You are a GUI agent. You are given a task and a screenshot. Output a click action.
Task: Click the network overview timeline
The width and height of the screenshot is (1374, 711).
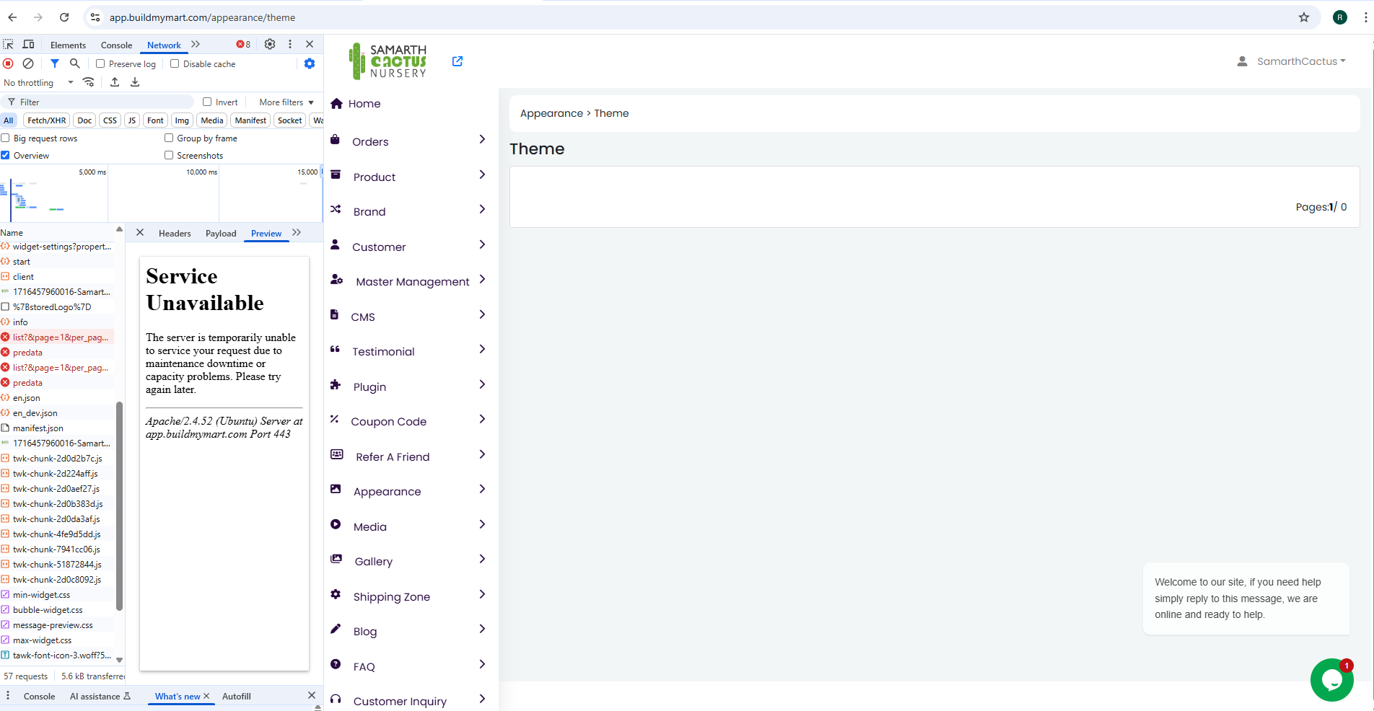[x=162, y=193]
